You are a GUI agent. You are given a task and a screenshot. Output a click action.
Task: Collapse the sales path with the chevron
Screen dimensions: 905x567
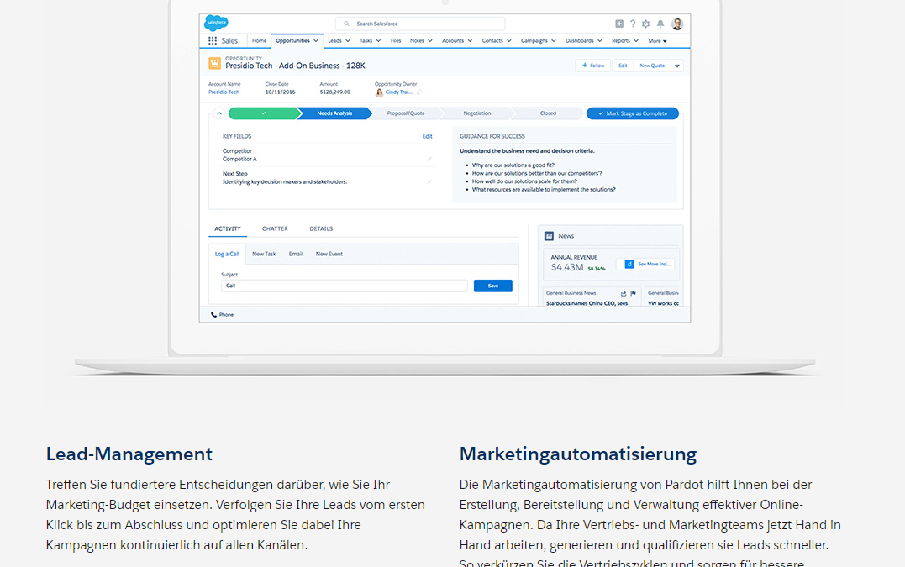(x=218, y=113)
